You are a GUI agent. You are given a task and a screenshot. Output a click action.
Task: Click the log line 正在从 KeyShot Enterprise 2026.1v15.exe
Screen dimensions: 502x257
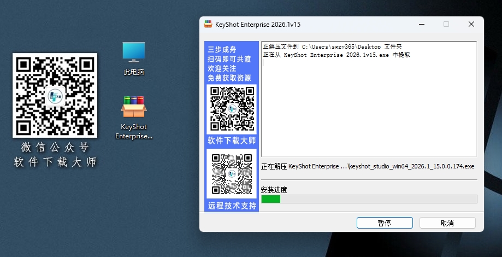[336, 55]
